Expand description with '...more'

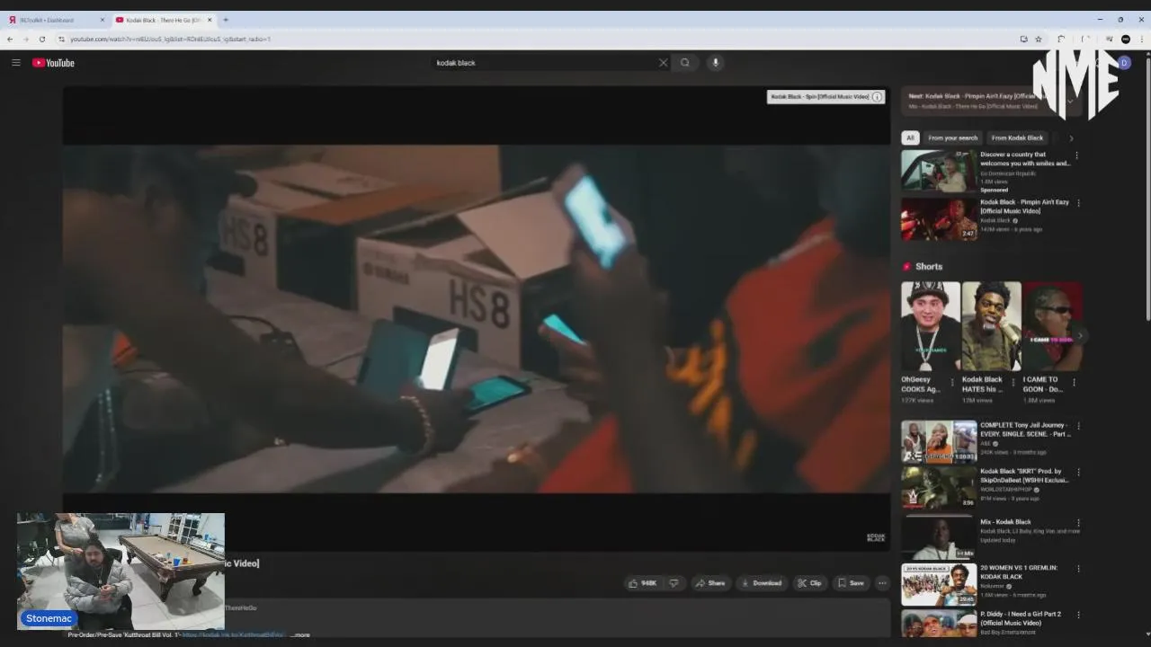300,635
